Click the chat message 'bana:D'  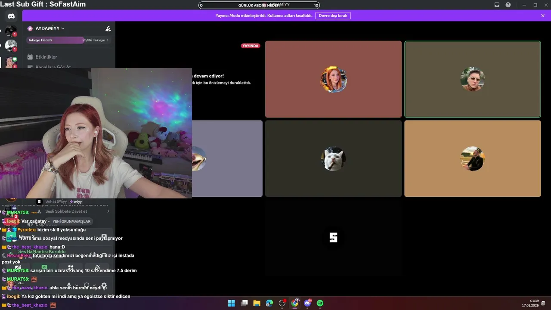(57, 247)
